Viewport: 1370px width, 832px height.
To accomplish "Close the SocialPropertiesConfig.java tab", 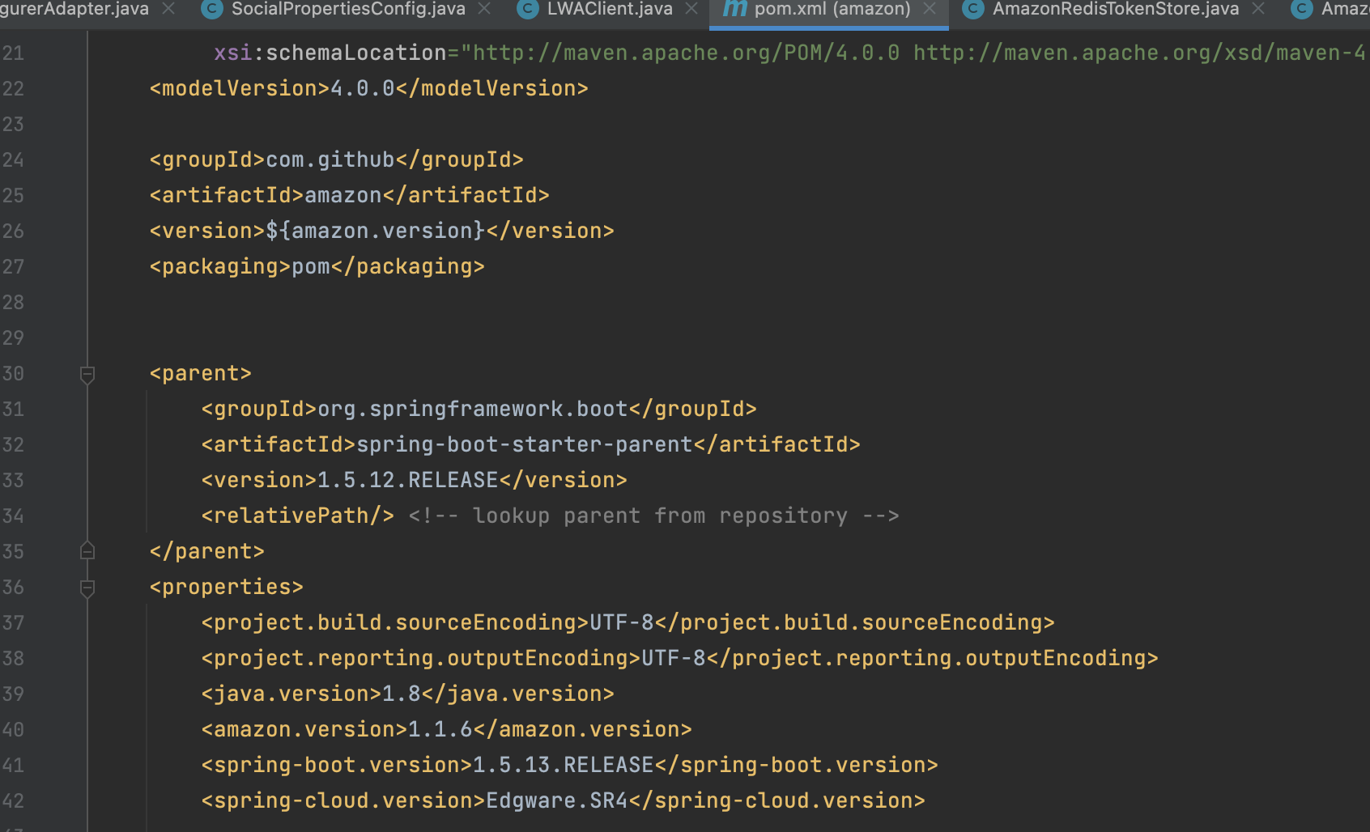I will 484,9.
